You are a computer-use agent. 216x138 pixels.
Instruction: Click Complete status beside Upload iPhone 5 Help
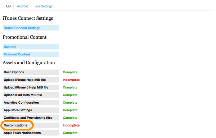(70, 87)
